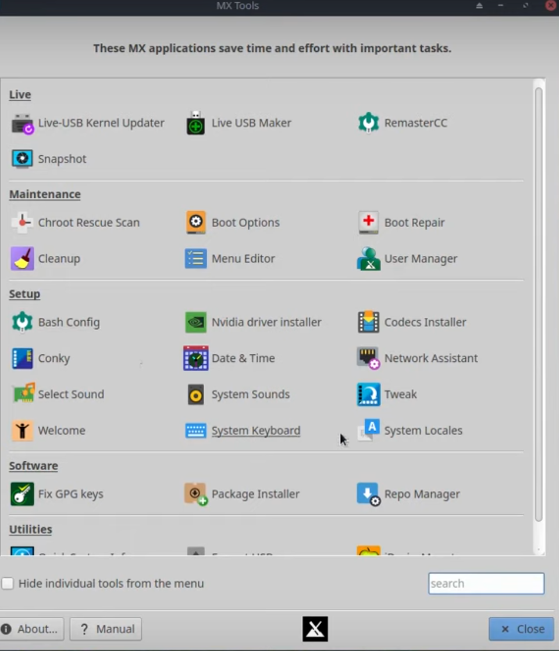Click the Nvidia driver installer icon

pos(195,322)
